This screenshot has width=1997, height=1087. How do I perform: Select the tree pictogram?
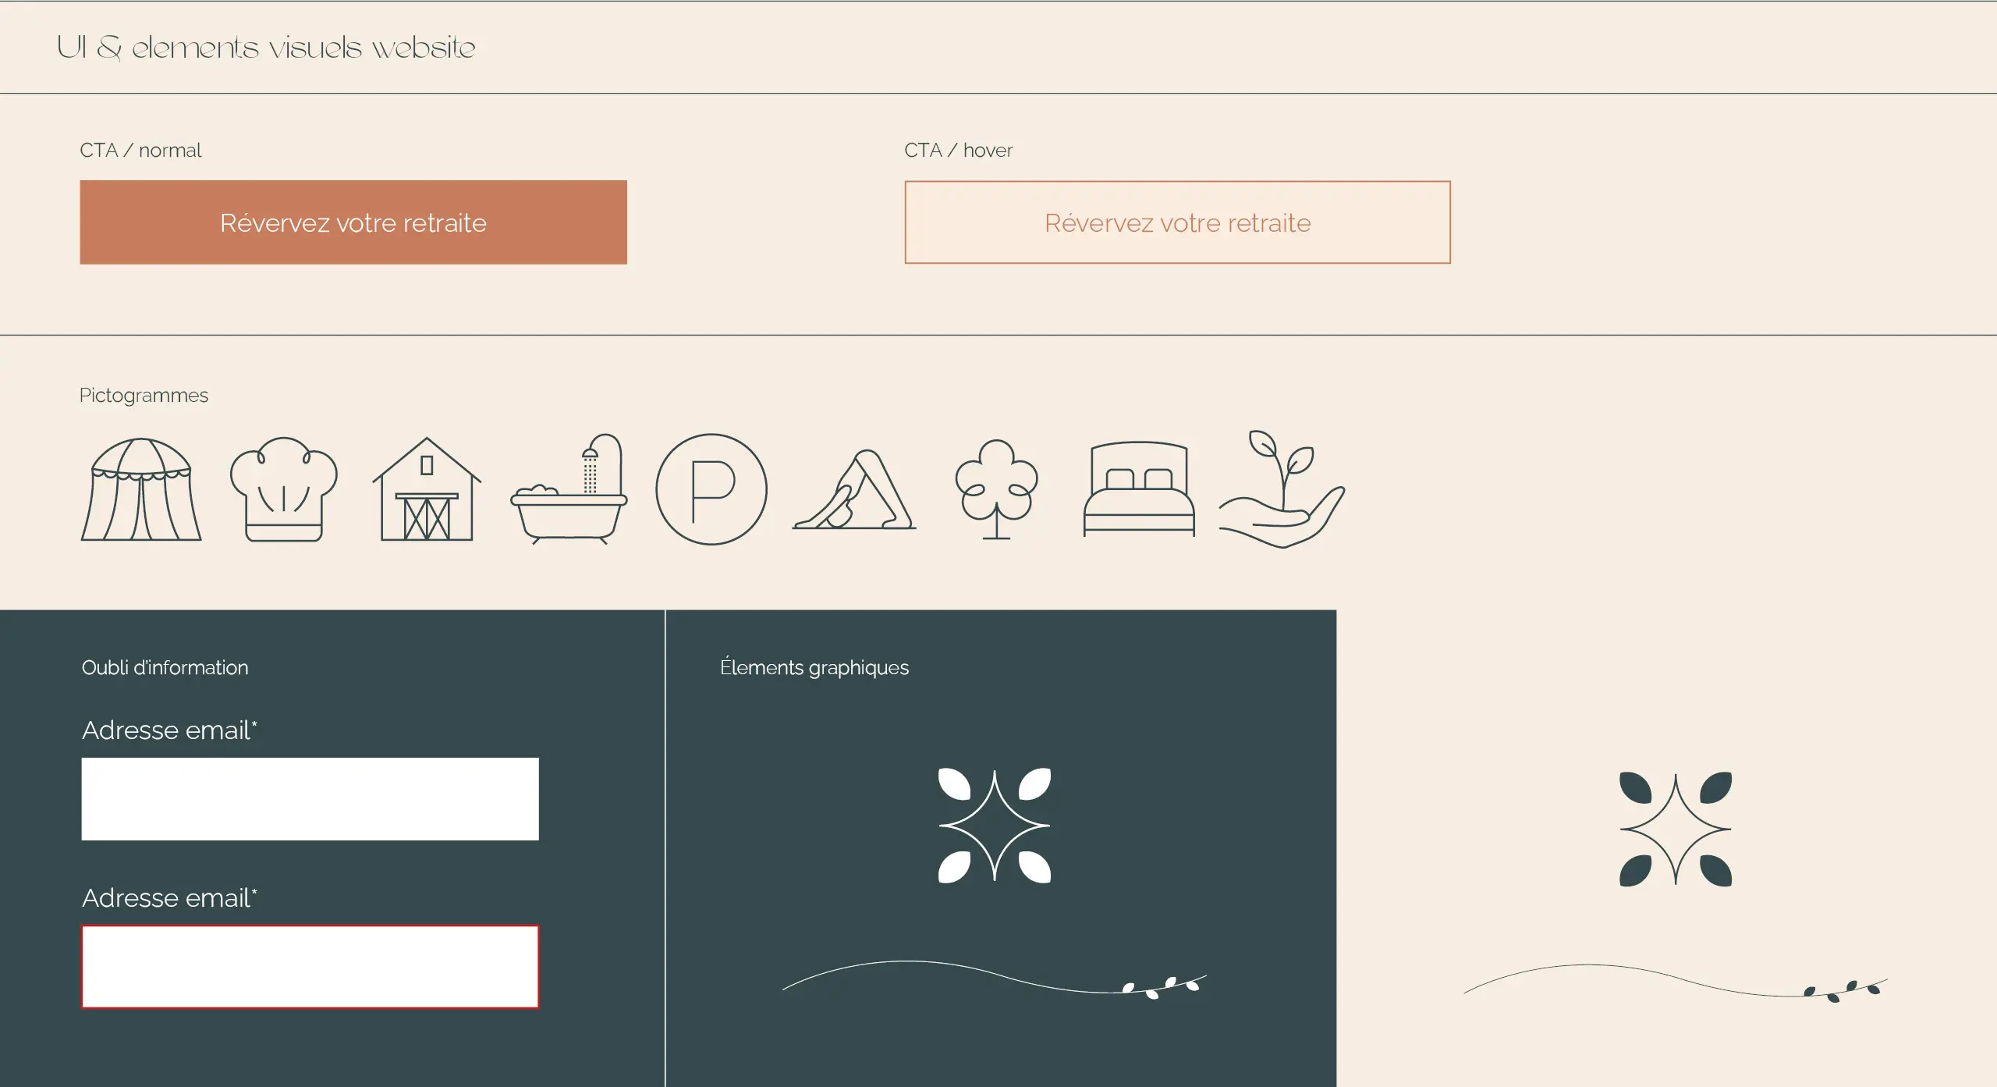click(x=996, y=489)
